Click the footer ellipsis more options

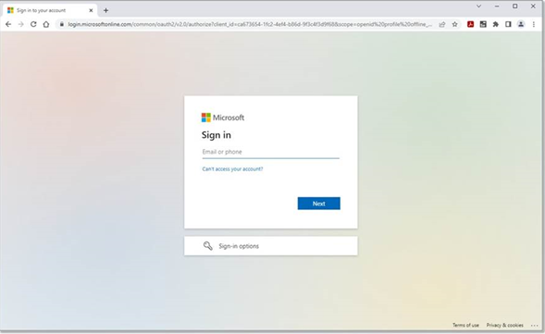coord(534,326)
